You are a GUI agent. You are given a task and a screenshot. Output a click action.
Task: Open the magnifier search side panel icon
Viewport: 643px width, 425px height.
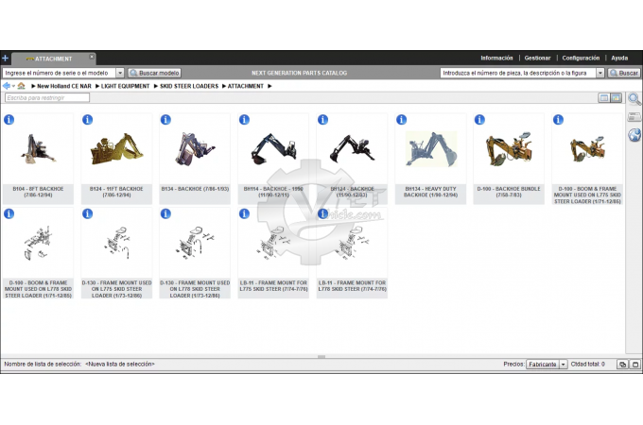(x=634, y=98)
